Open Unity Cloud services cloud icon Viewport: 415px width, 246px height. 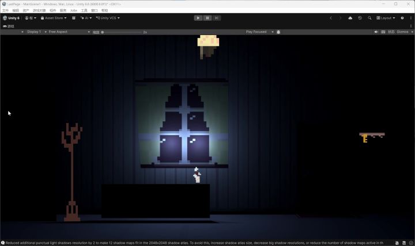pos(350,18)
